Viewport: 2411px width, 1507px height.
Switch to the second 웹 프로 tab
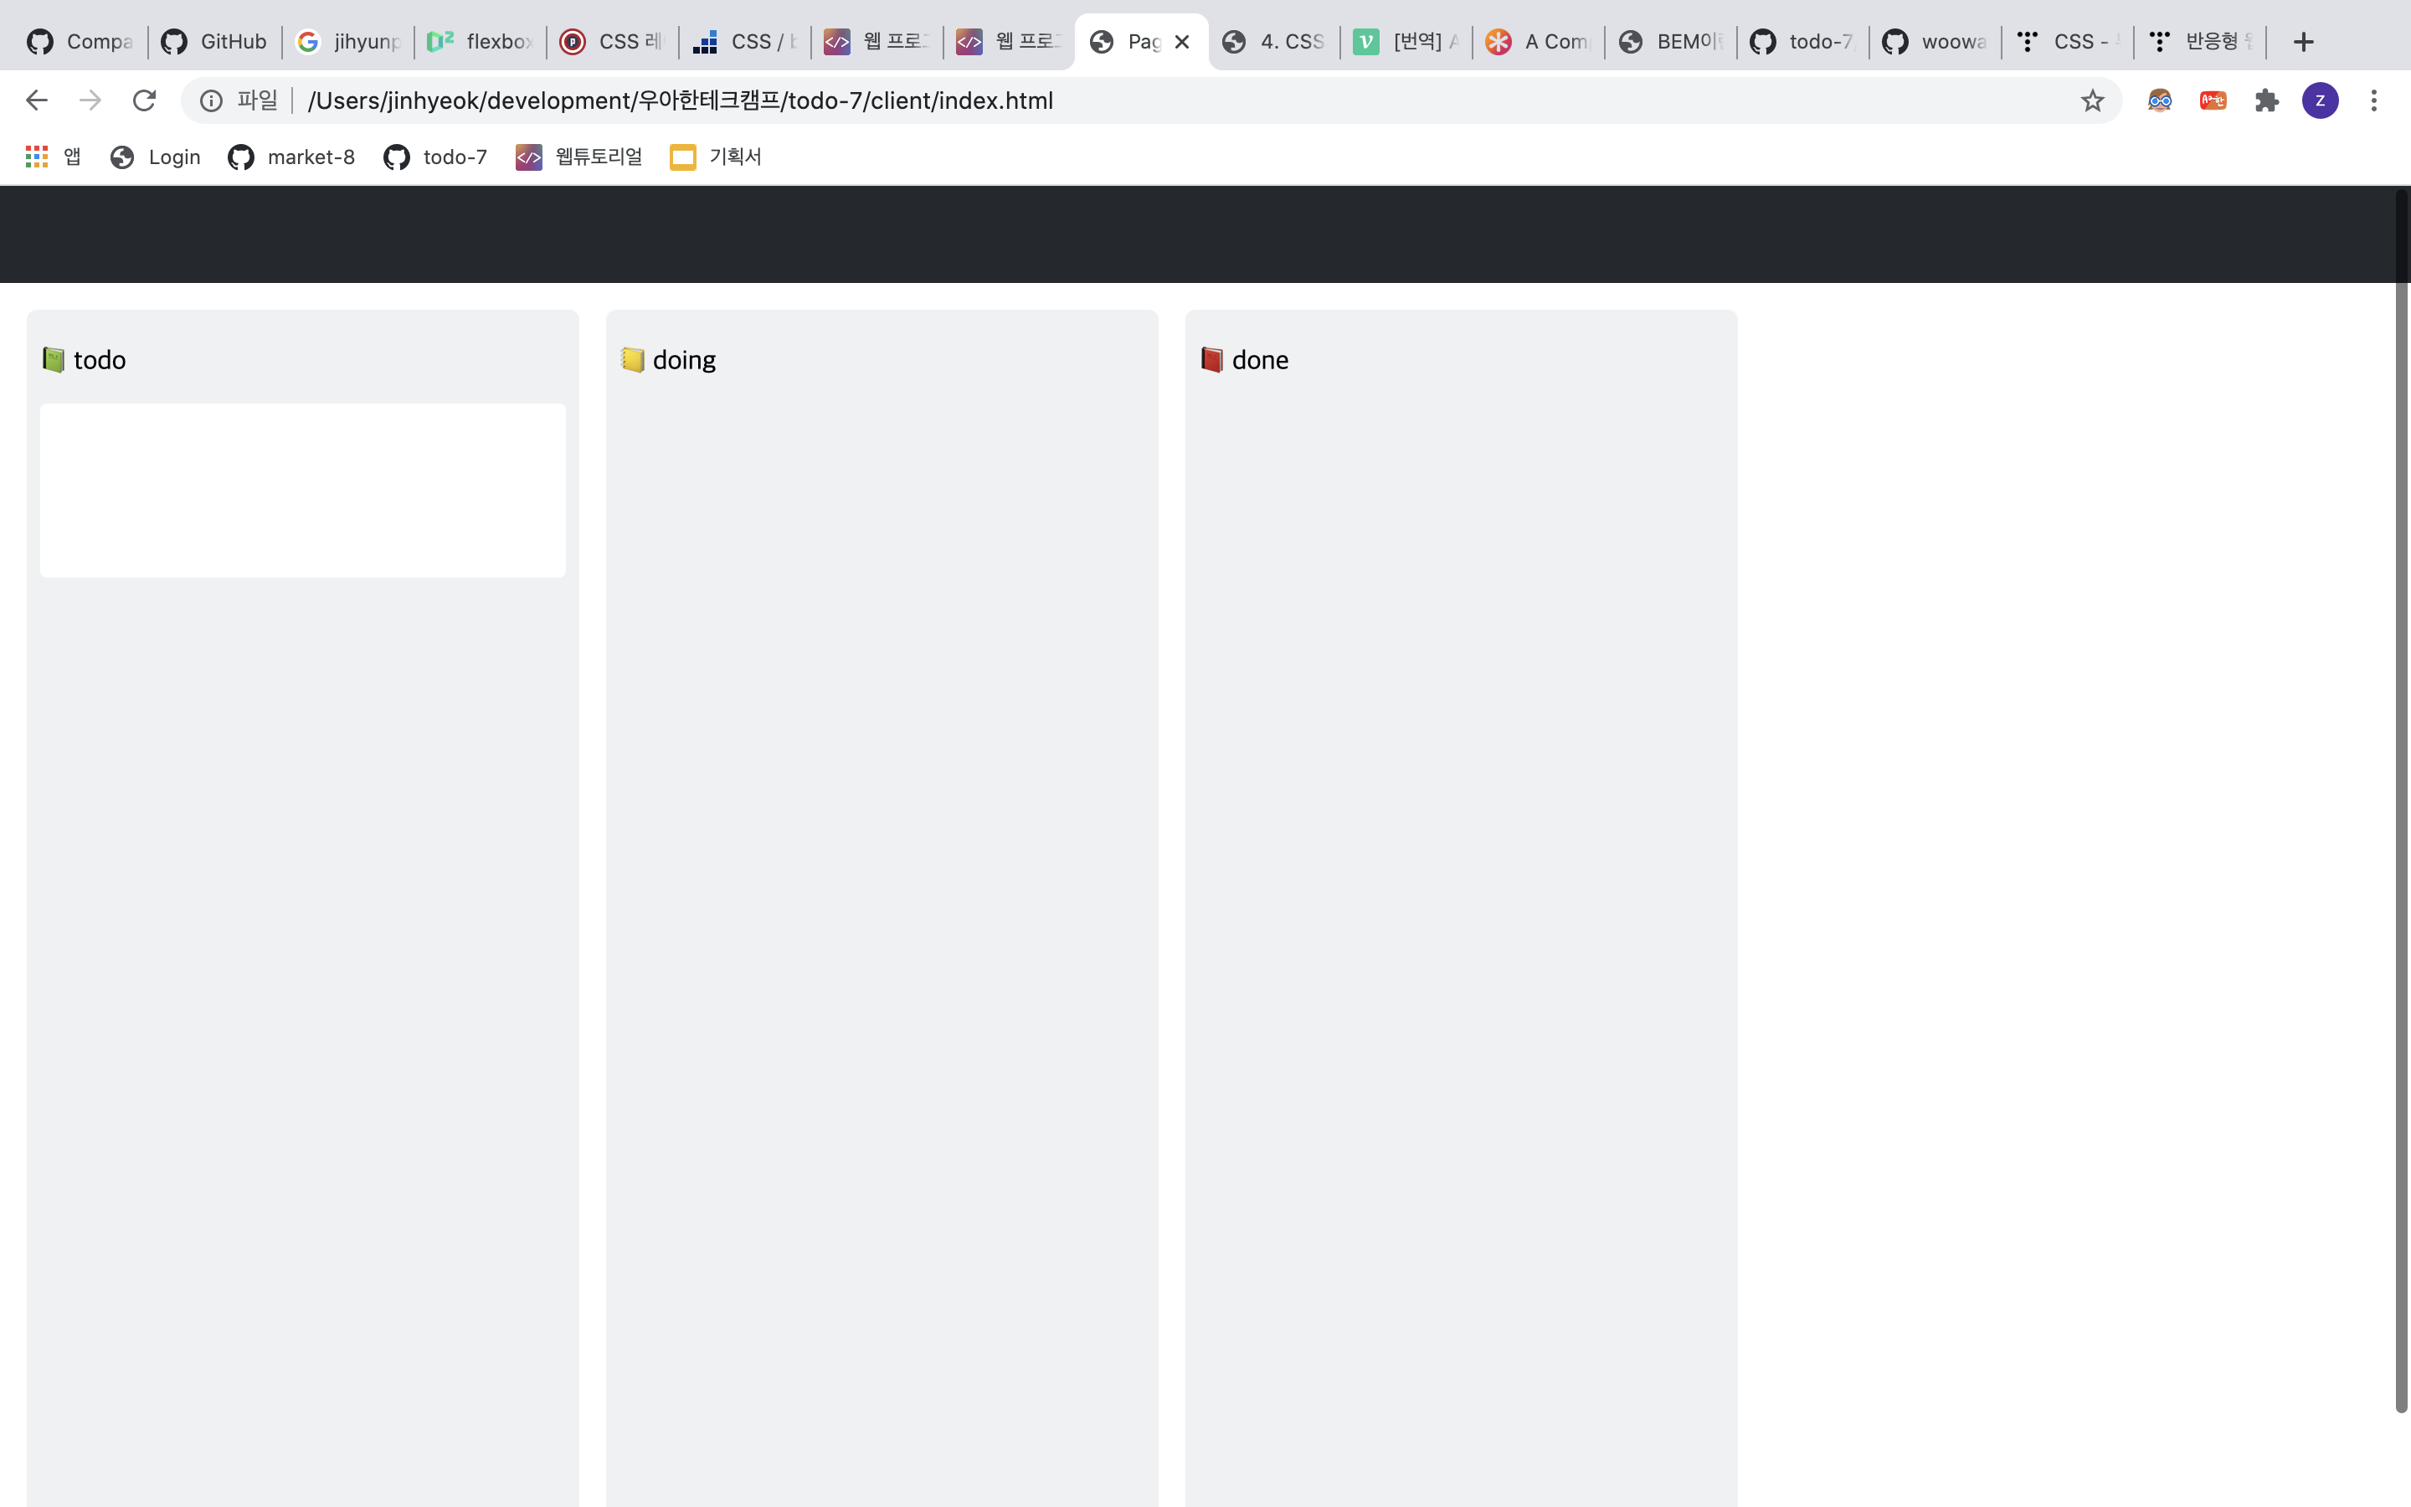[1010, 42]
